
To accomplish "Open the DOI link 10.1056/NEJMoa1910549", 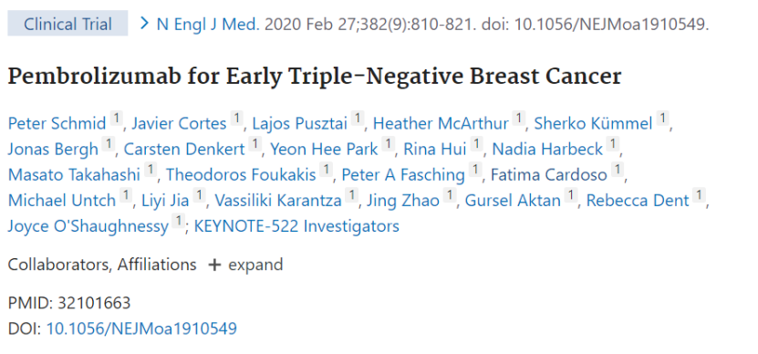I will tap(141, 328).
